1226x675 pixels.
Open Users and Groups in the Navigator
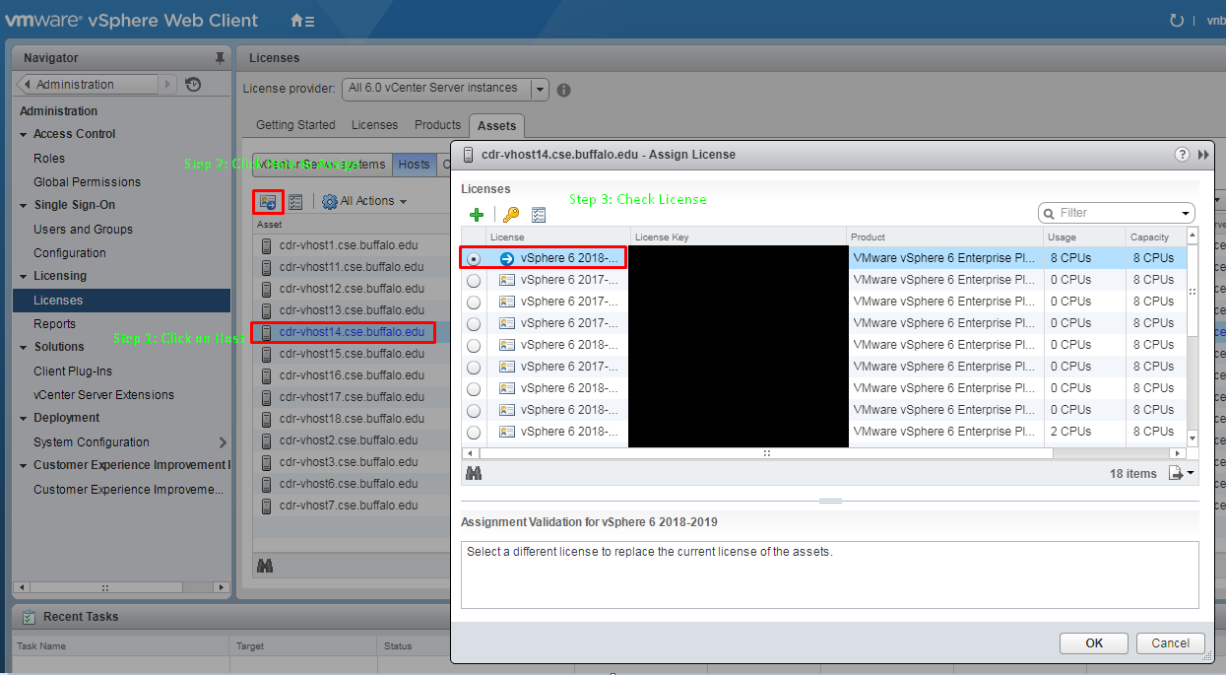pos(83,229)
